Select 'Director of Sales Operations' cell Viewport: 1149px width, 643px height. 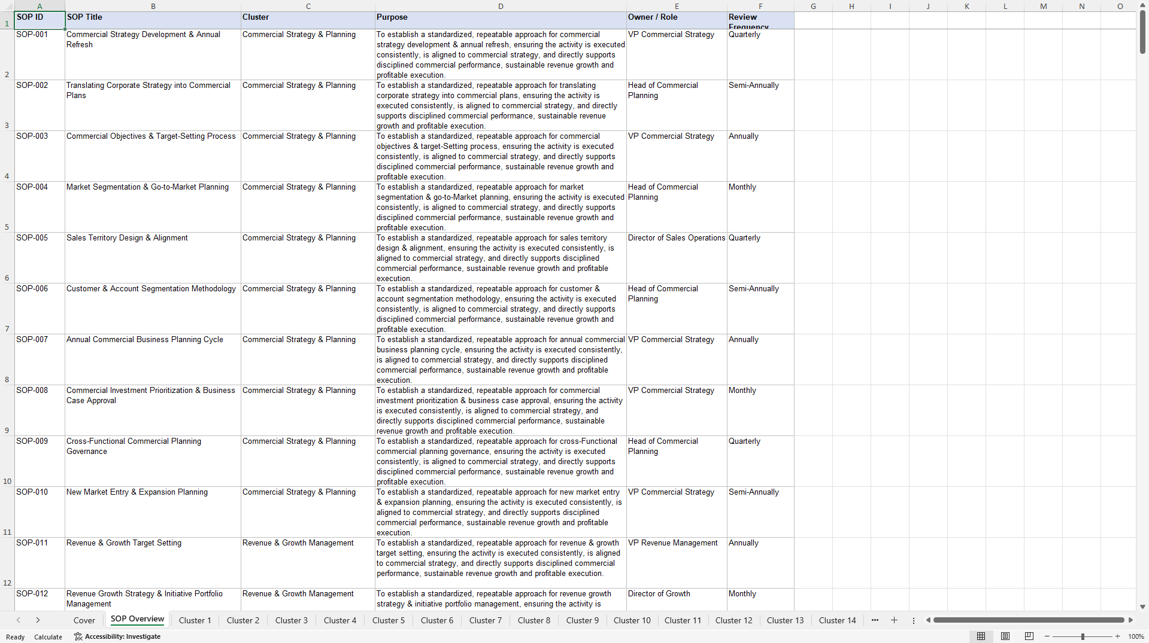(677, 258)
